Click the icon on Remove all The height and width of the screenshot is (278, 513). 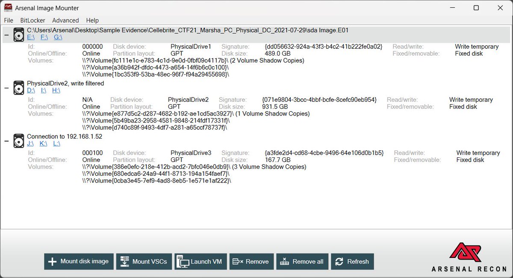tap(285, 262)
